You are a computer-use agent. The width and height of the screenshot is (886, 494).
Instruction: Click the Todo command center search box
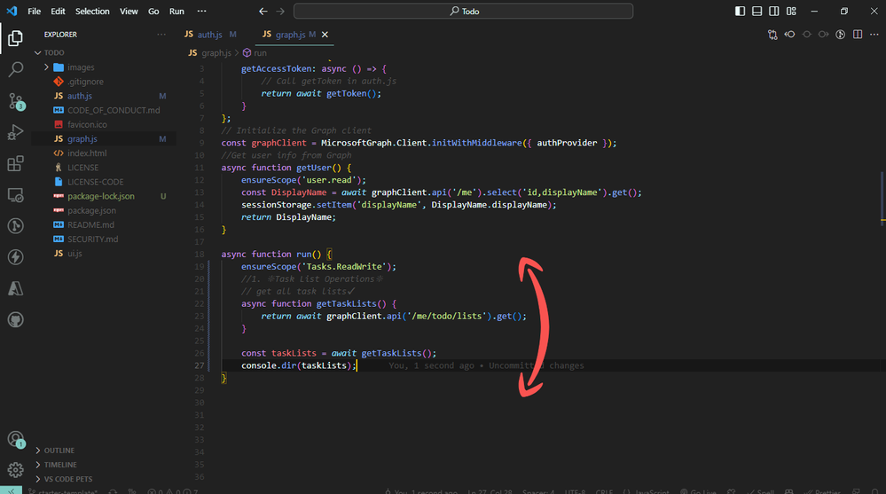click(x=463, y=12)
